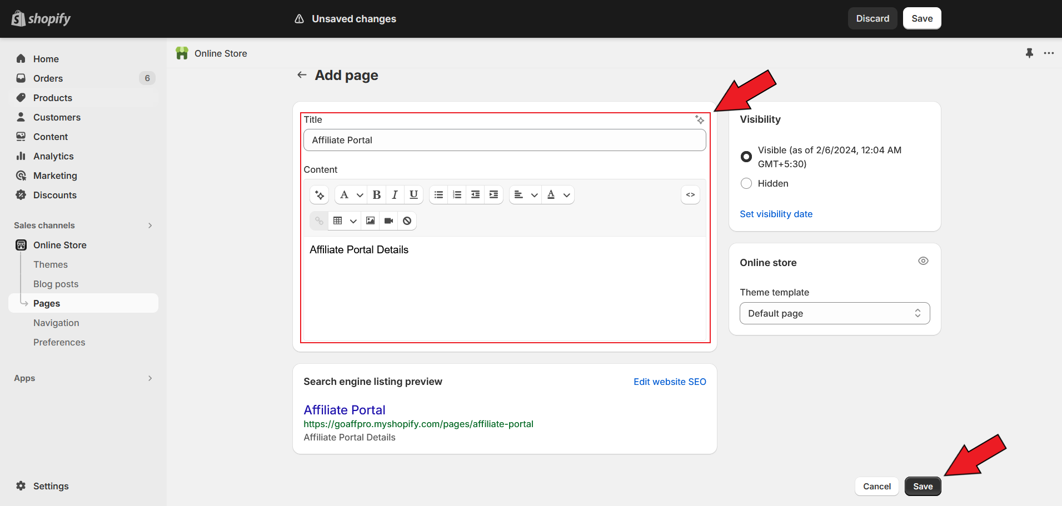This screenshot has width=1062, height=506.
Task: Open Products in the sidebar
Action: point(53,98)
